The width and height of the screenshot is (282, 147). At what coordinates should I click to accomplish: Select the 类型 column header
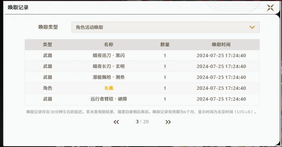47,45
